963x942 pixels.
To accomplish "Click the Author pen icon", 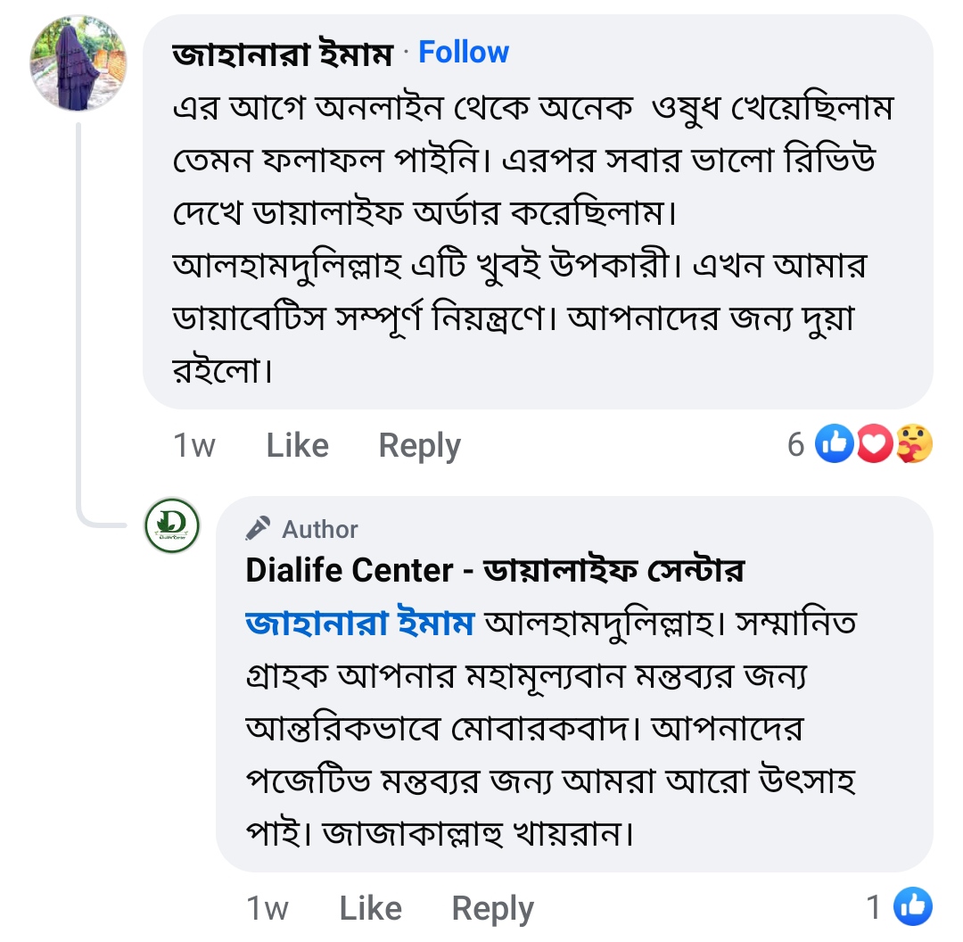I will click(x=259, y=529).
